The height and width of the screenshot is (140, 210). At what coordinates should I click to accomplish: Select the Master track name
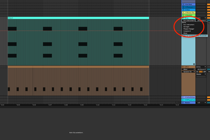[x=188, y=103]
